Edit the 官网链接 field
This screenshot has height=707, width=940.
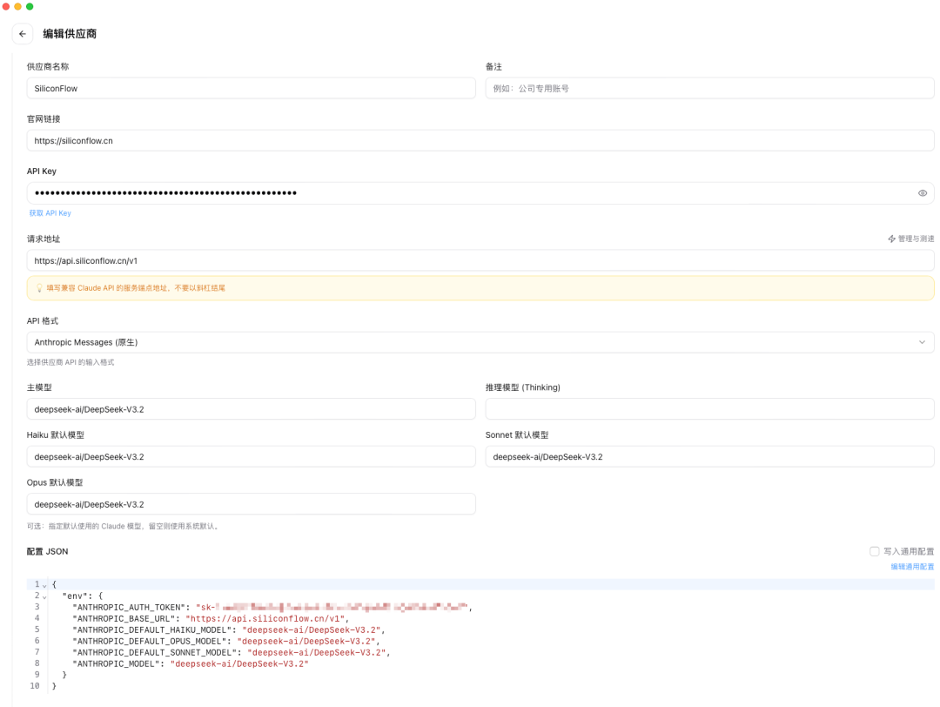[480, 140]
